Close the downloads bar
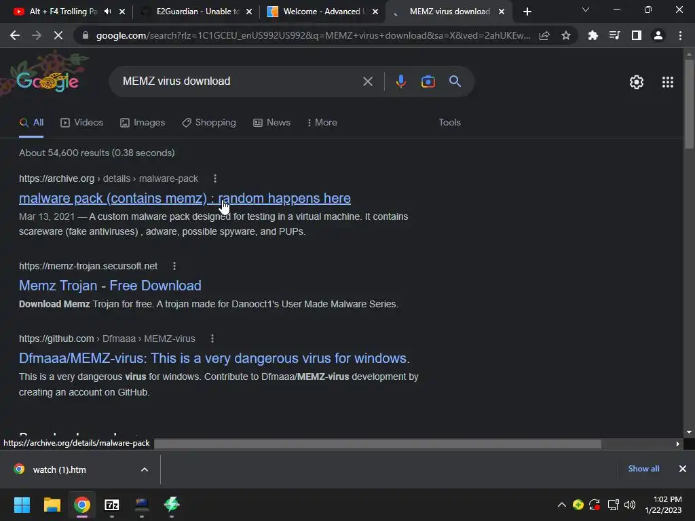This screenshot has height=521, width=695. tap(683, 469)
